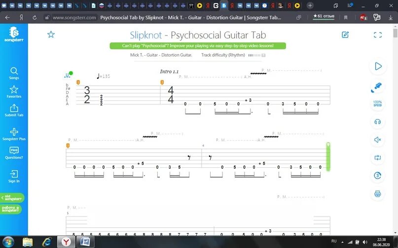Screen dimensions: 398x248
Task: Open Windows Explorer from taskbar
Action: click(x=28, y=242)
